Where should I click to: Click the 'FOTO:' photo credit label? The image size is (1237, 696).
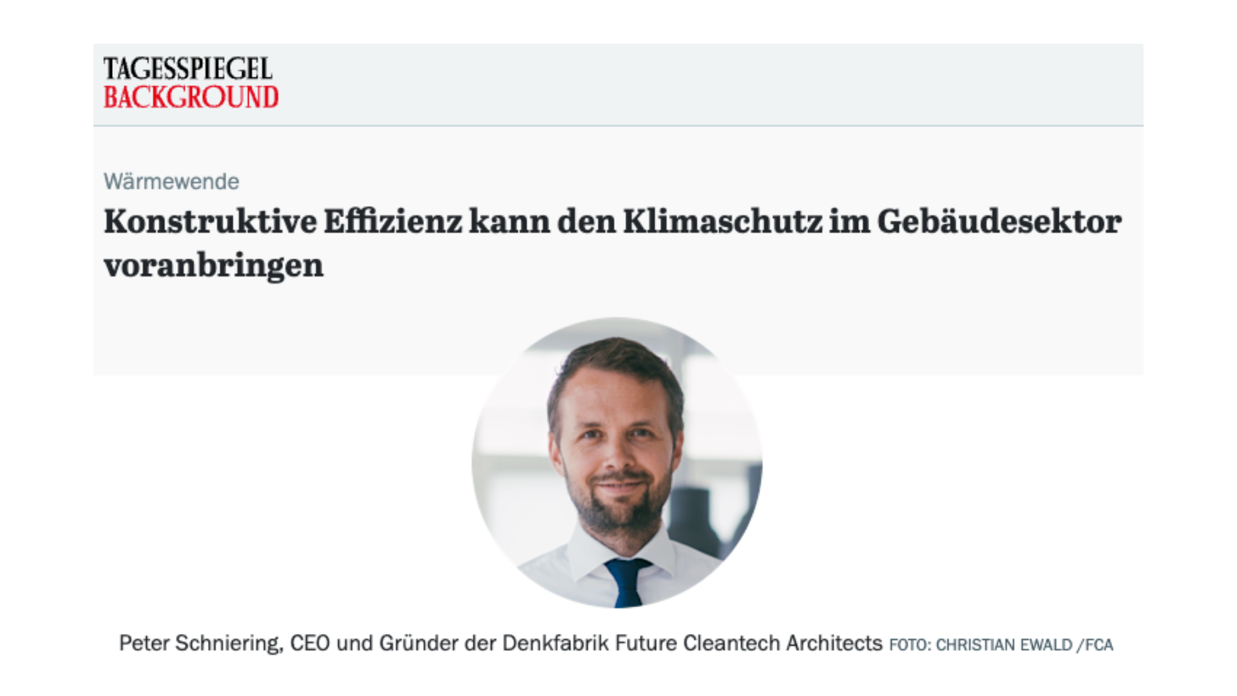tap(910, 645)
